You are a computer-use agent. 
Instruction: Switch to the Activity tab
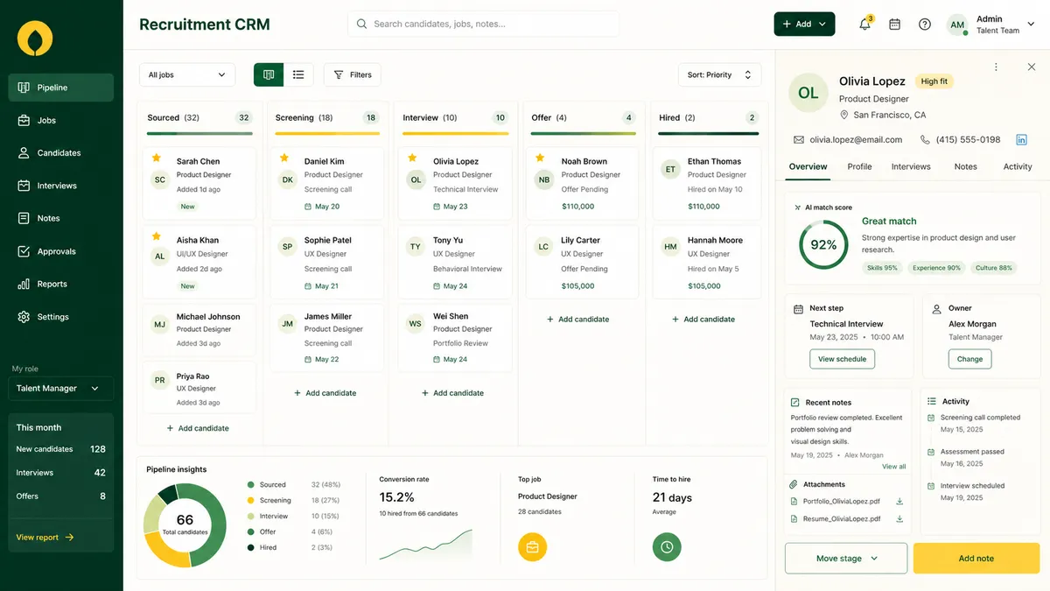[1018, 166]
